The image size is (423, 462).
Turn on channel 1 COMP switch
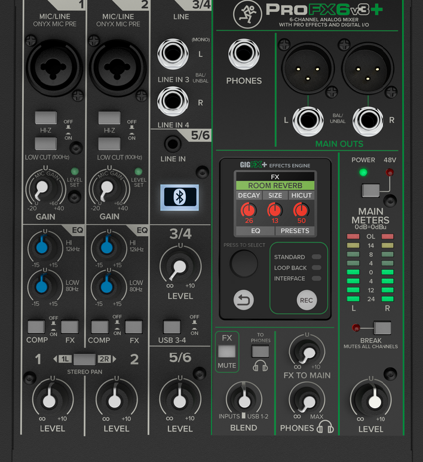36,327
